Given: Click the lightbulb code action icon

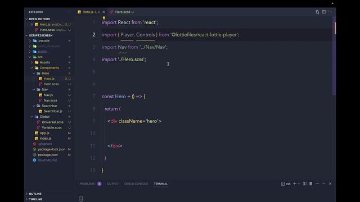Looking at the screenshot, I should [103, 18].
